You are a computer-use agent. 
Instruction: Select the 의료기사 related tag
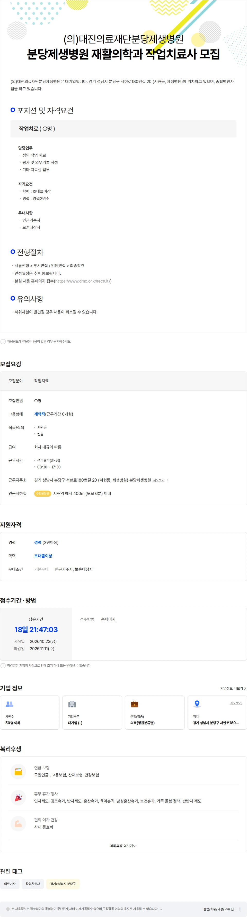click(10, 883)
